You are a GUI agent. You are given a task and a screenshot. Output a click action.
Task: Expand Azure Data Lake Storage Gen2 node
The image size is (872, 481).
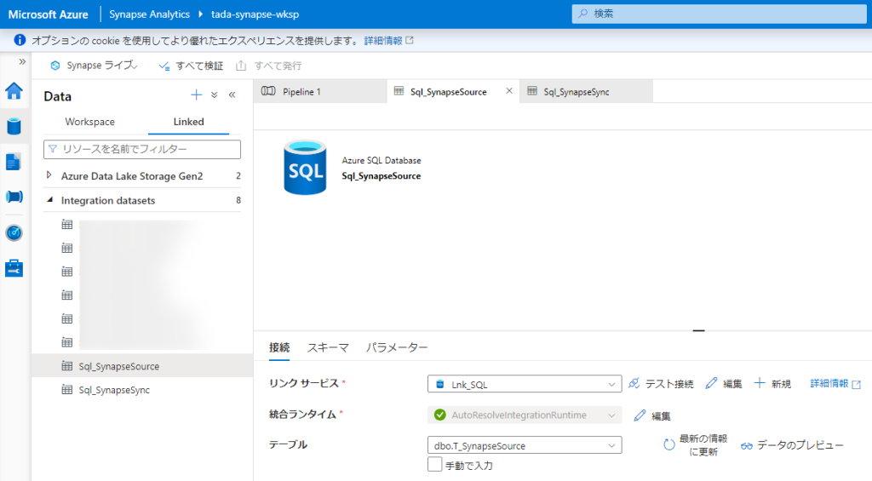pyautogui.click(x=49, y=175)
